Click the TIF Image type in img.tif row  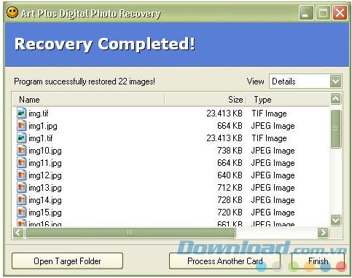(269, 114)
